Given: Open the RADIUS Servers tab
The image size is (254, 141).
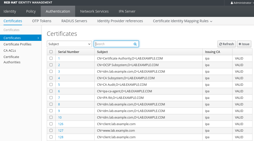Looking at the screenshot, I should [x=74, y=21].
